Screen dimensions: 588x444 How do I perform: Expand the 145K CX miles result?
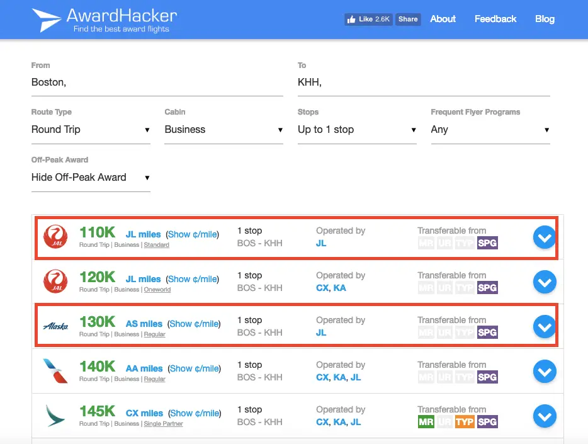[x=545, y=416]
